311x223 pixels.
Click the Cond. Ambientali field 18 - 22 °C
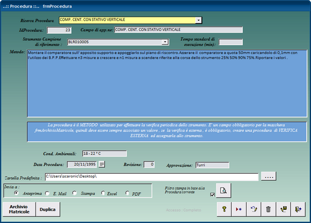[104, 154]
